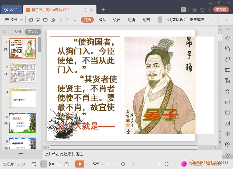The width and height of the screenshot is (233, 169).
Task: Start slideshow with orange play button
Action: click(80, 164)
